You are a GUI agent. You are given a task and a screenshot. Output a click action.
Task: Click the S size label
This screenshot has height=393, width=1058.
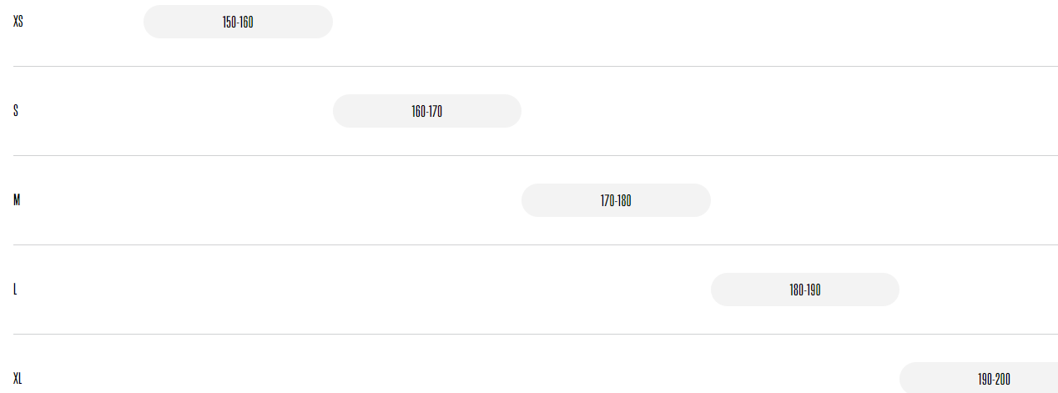click(16, 111)
